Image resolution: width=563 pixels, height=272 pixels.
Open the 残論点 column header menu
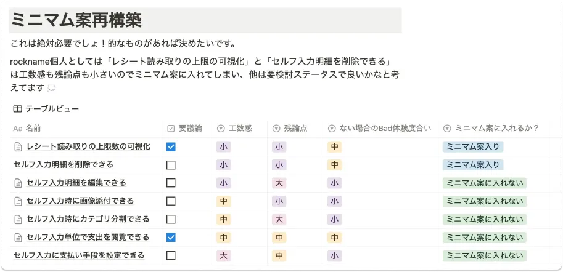pos(295,129)
